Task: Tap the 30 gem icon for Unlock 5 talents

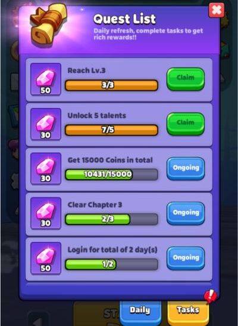Action: [x=46, y=124]
